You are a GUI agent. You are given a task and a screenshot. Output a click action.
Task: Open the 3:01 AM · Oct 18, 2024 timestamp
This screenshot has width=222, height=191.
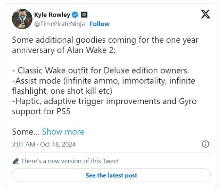pos(44,144)
